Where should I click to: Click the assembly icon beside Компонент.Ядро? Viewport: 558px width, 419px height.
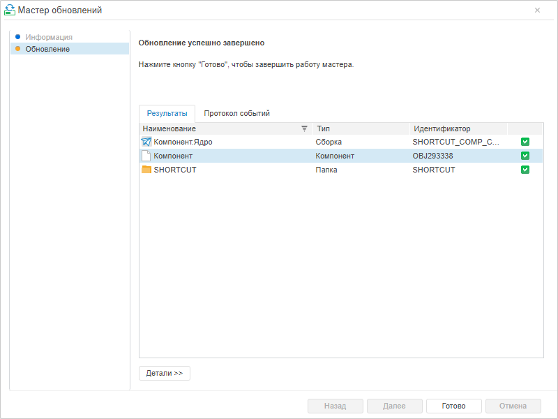tap(146, 142)
